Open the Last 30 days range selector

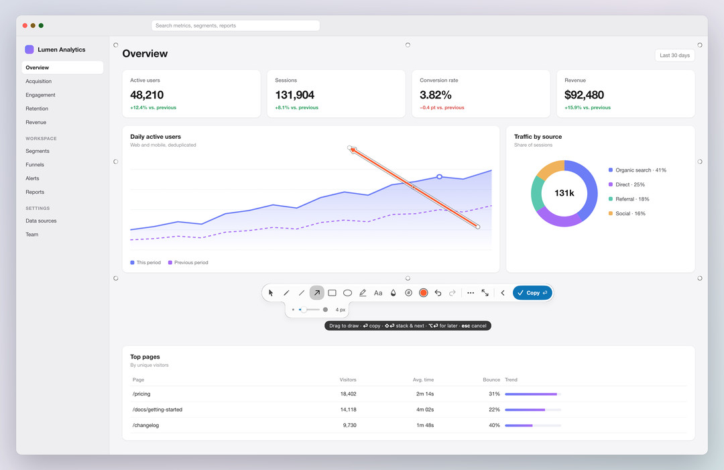(674, 56)
